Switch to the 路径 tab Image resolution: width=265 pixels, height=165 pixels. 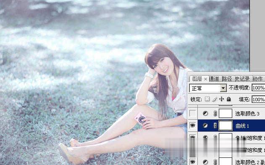click(x=227, y=79)
